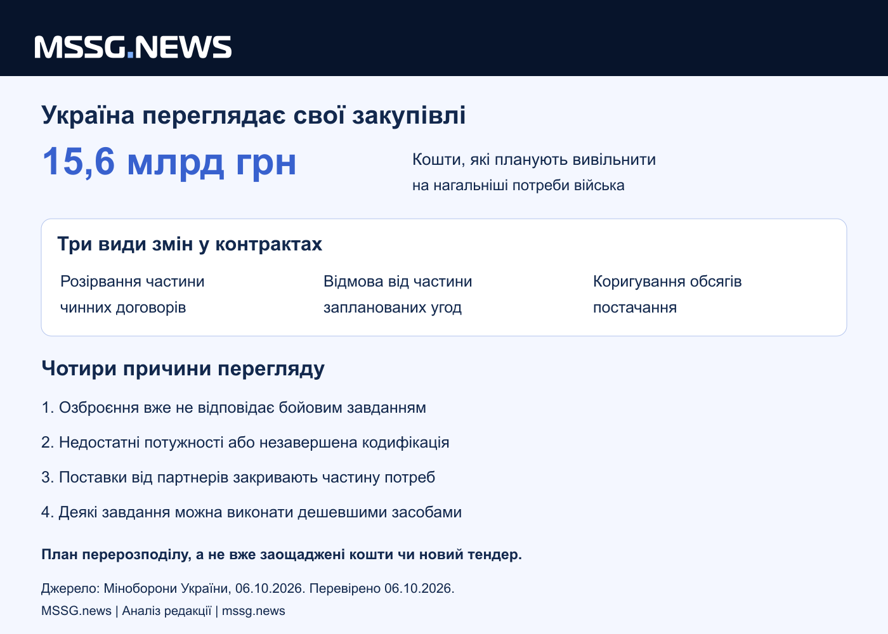
Task: Click reason 2 about "незавершена кодифікація"
Action: 245,442
